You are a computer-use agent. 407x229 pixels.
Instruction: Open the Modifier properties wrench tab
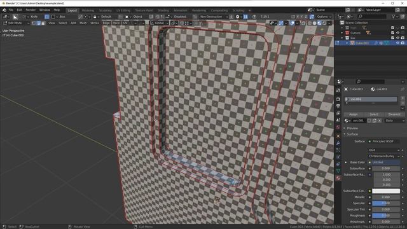point(338,143)
